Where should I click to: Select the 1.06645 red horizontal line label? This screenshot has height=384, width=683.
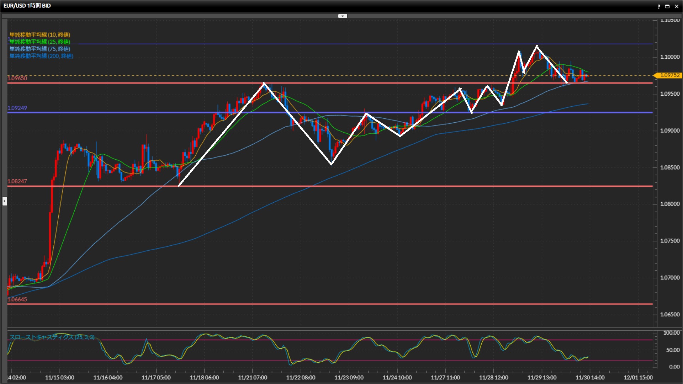point(17,299)
